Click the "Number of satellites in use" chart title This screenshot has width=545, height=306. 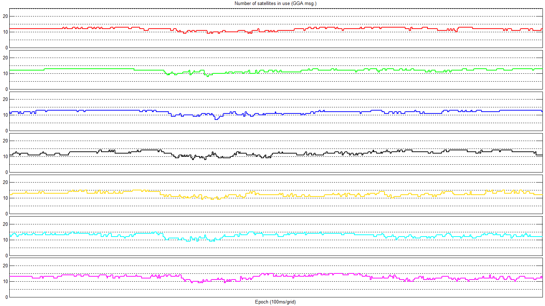[x=275, y=4]
